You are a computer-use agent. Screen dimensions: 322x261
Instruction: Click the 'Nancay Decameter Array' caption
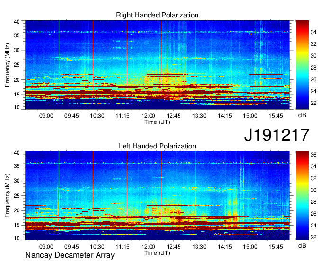[70, 255]
